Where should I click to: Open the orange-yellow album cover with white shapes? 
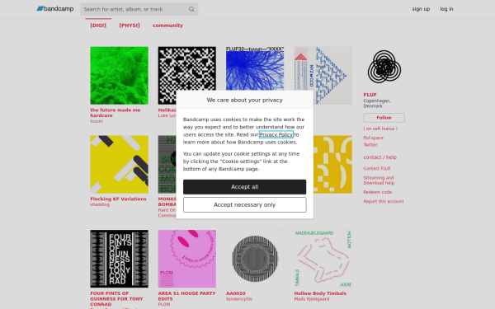click(332, 164)
